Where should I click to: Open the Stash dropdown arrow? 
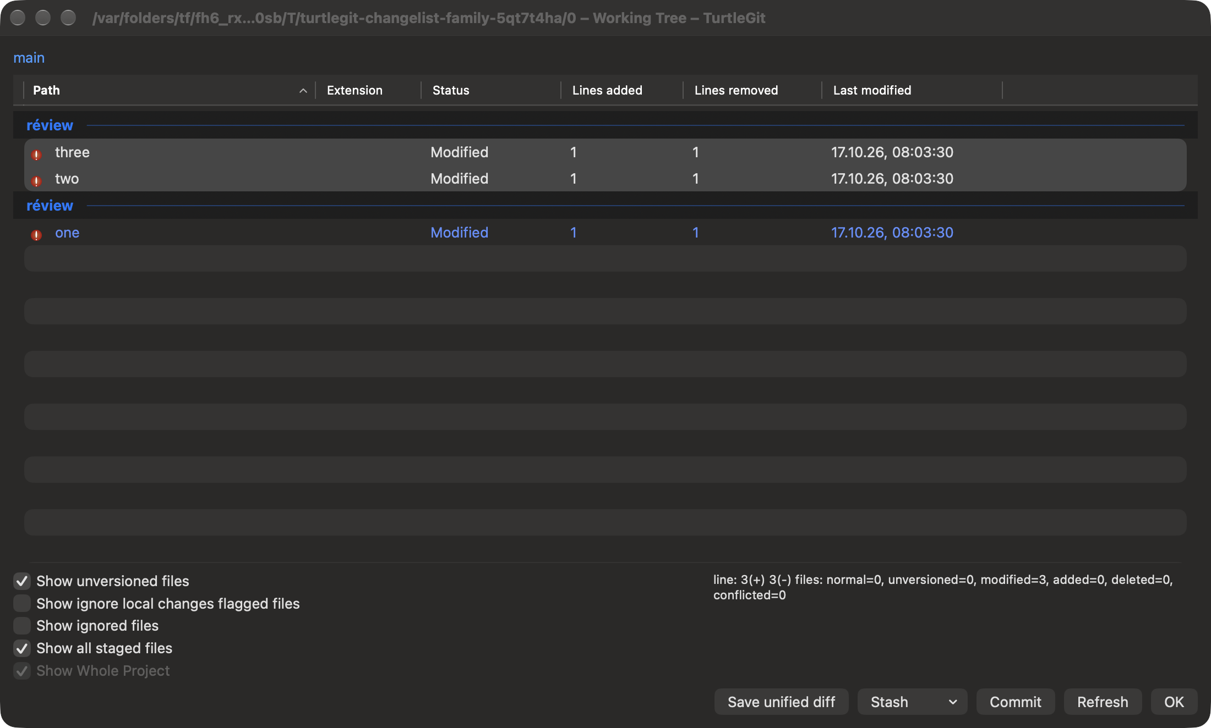click(x=953, y=702)
